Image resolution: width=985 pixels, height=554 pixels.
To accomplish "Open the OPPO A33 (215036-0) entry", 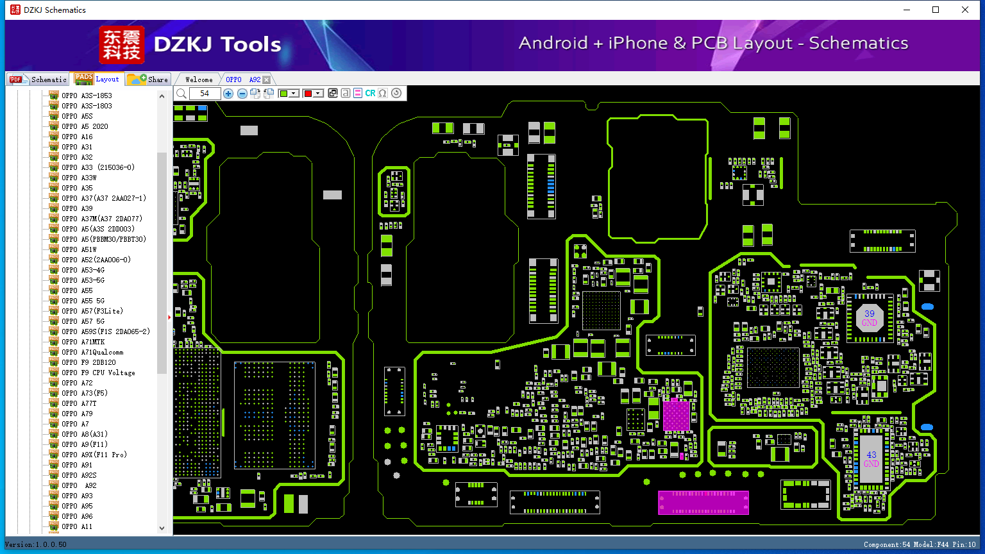I will click(x=98, y=167).
